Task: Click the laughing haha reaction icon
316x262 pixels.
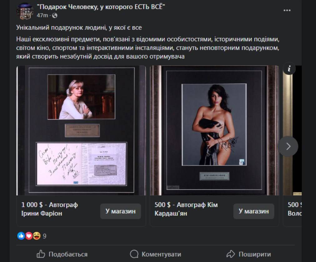Action: point(37,236)
